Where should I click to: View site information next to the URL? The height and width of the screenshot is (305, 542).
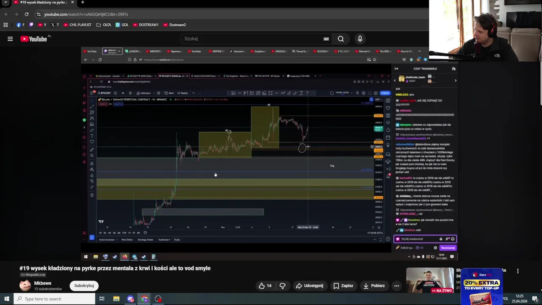[39, 14]
